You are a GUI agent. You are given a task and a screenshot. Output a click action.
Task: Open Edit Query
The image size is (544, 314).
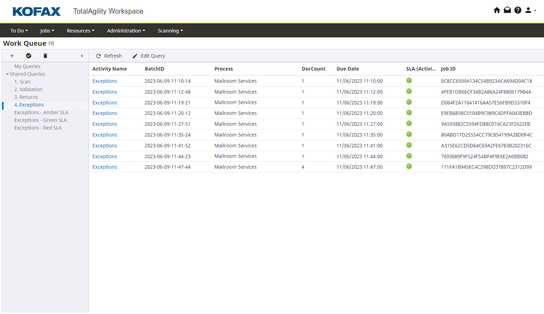pyautogui.click(x=149, y=56)
